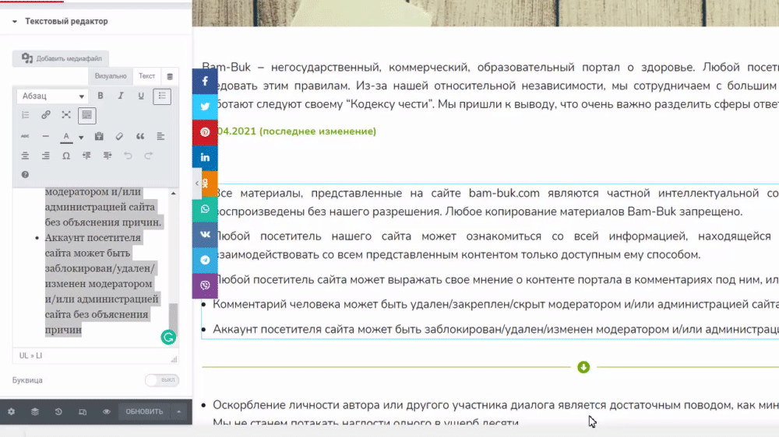Toggle bold formatting
Viewport: 779px width, 437px height.
point(100,96)
